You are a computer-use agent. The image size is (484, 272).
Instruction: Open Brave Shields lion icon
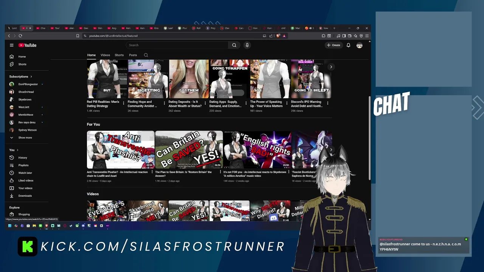point(278,36)
